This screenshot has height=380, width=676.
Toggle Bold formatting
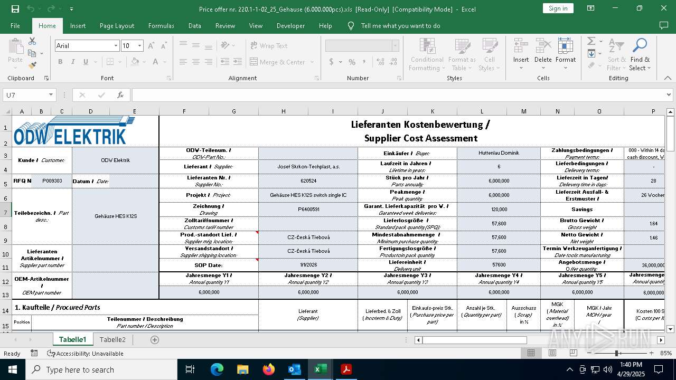click(x=60, y=62)
